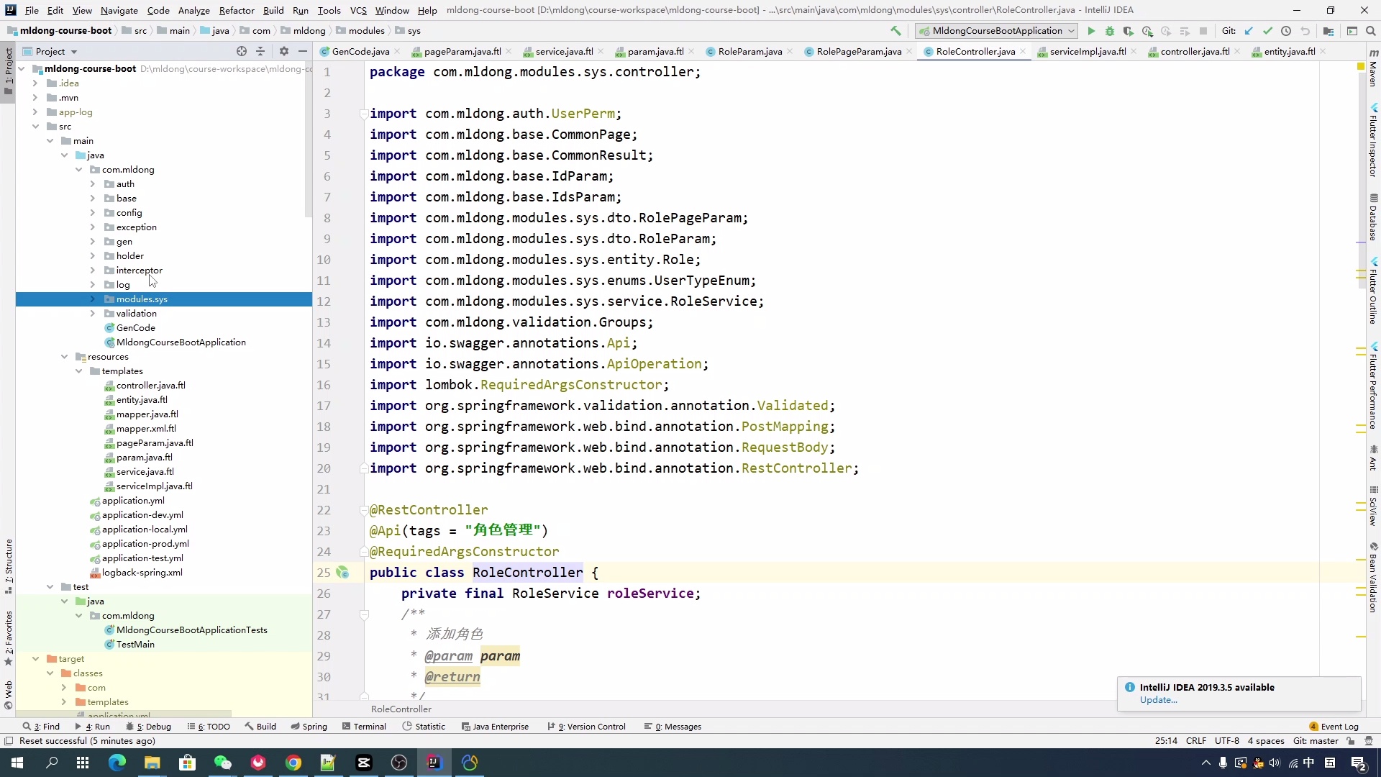Open the Terminal tool window button

364,727
